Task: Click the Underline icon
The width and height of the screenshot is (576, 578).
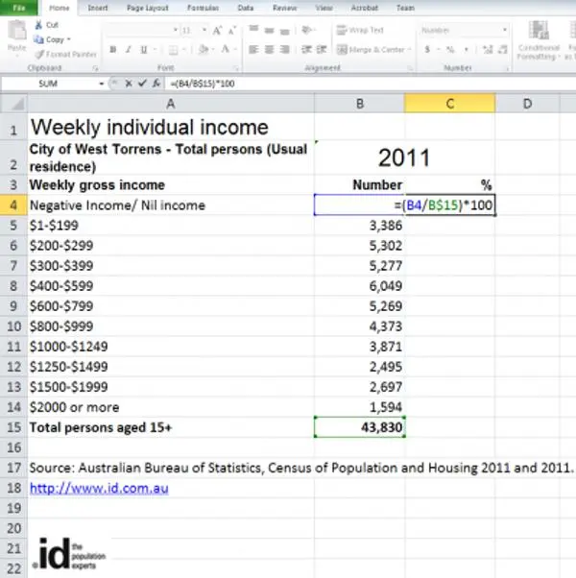Action: click(144, 50)
